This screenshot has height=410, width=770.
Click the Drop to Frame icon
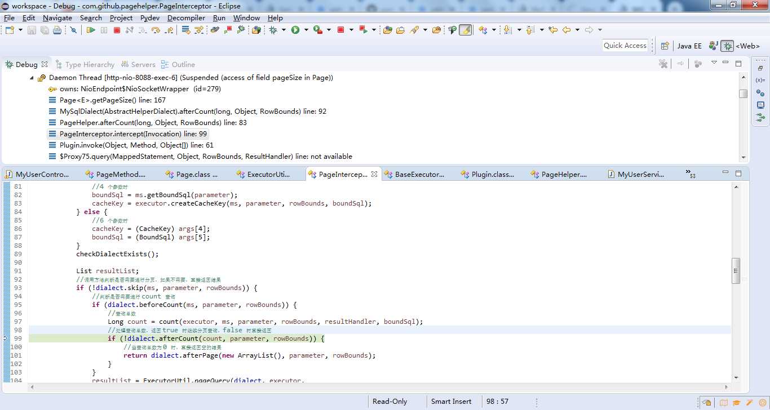pos(185,30)
